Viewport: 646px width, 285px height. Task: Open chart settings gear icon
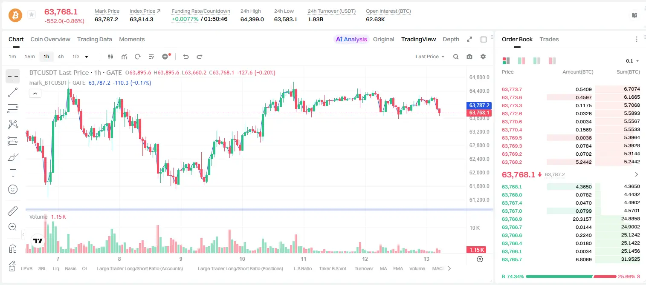(x=483, y=57)
